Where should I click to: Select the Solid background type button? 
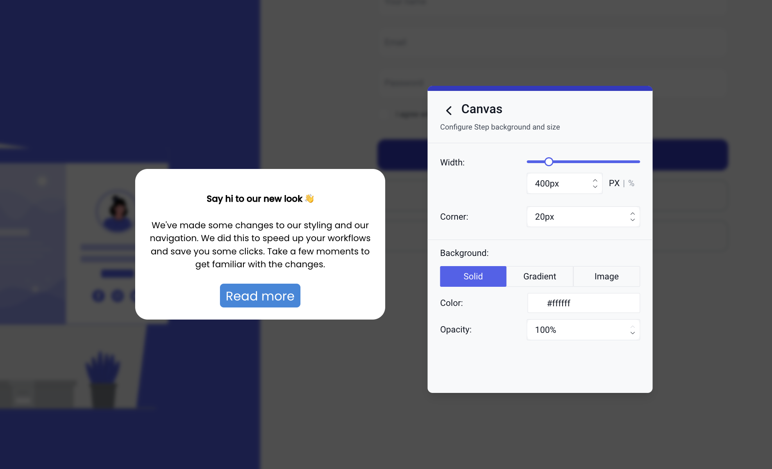tap(473, 276)
